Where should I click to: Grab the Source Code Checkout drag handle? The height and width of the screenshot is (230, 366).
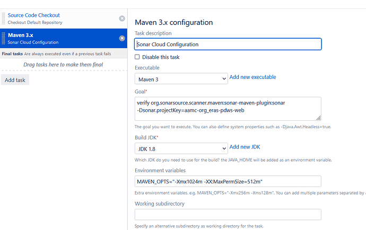(x=4, y=19)
